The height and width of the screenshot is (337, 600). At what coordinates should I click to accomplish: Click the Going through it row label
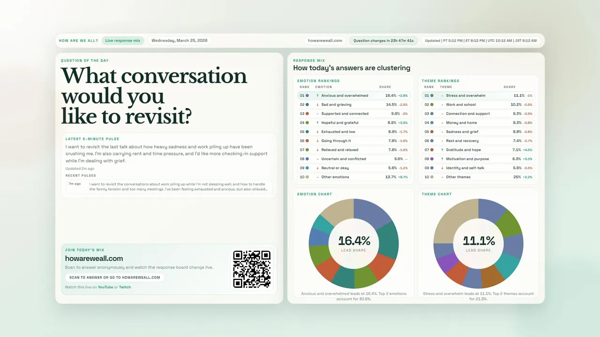pos(336,141)
